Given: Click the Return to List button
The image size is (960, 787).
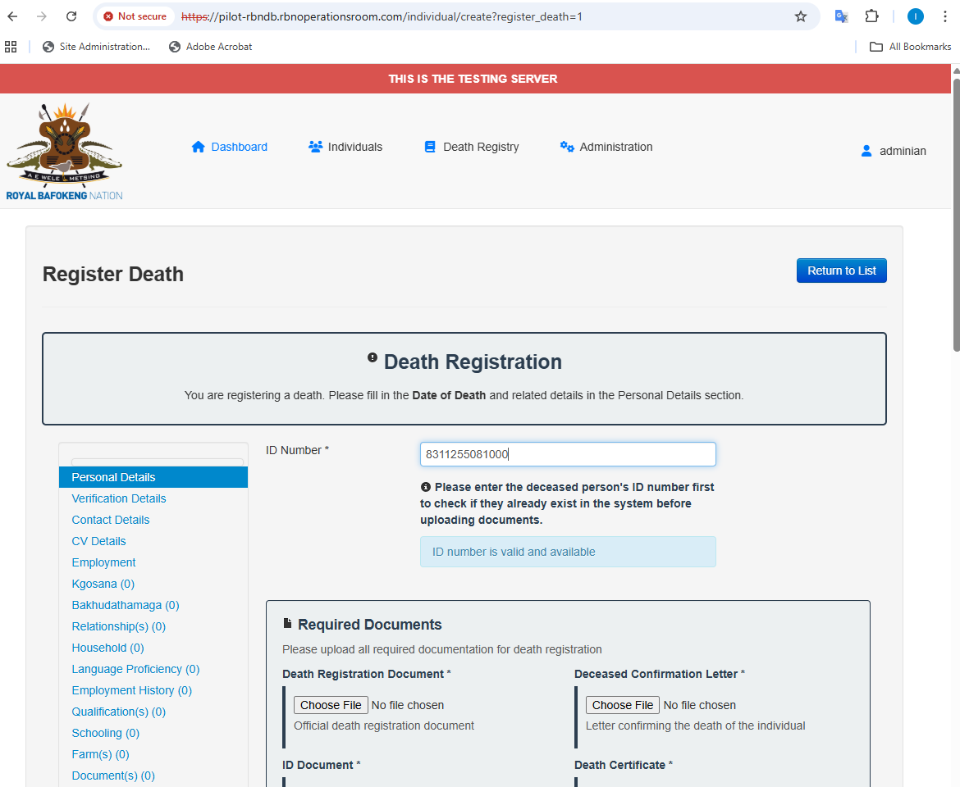Looking at the screenshot, I should pyautogui.click(x=841, y=271).
